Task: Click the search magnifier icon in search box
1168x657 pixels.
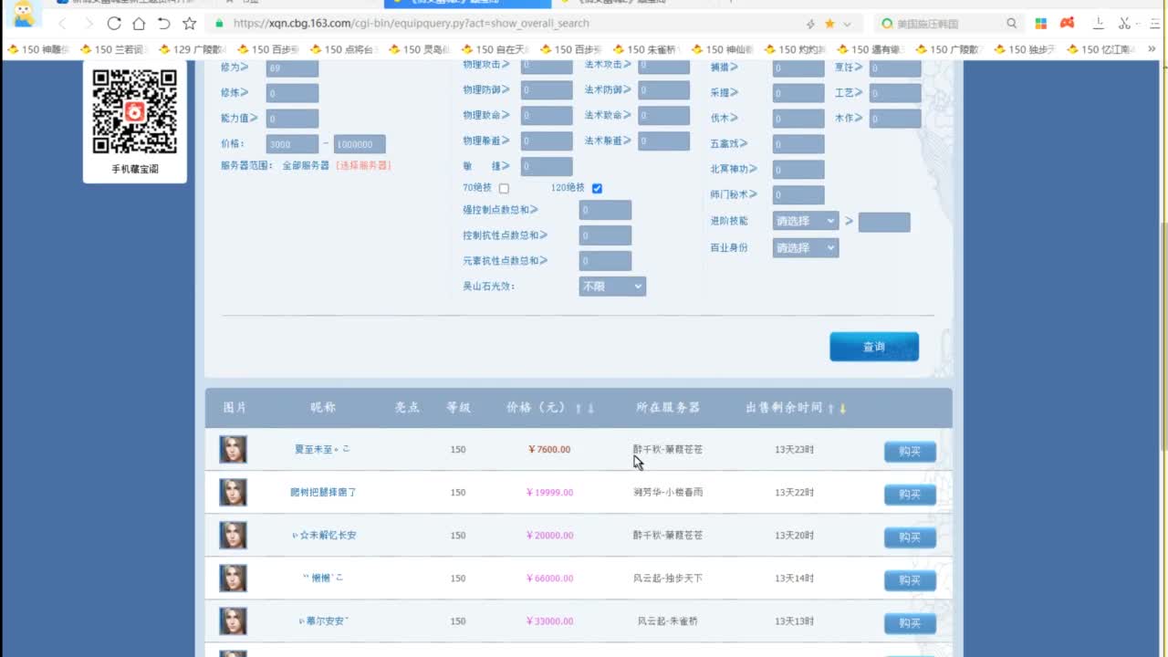Action: pos(1011,24)
